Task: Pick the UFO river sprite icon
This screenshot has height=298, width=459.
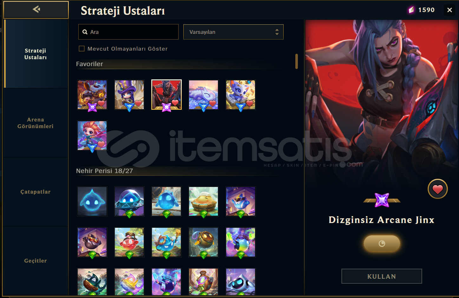Action: (129, 201)
